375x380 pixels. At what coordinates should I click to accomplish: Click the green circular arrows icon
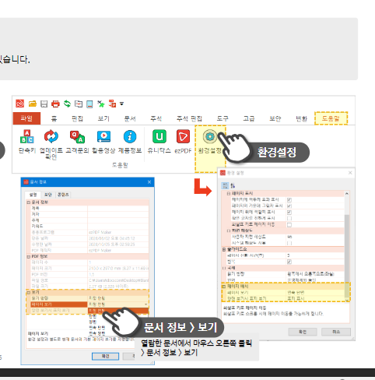[67, 104]
